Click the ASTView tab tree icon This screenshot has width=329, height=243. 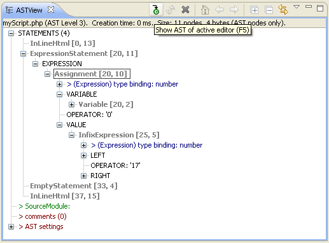9,10
